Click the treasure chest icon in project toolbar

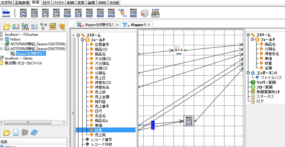(53, 27)
